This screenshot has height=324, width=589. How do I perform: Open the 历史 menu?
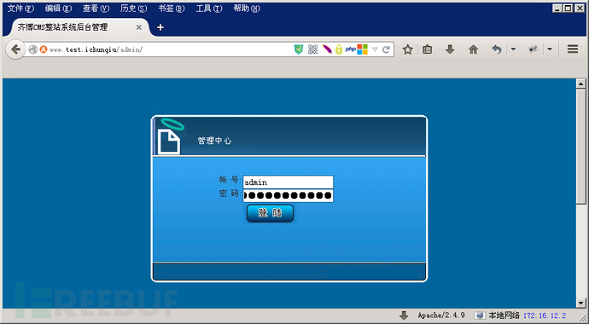coord(133,9)
